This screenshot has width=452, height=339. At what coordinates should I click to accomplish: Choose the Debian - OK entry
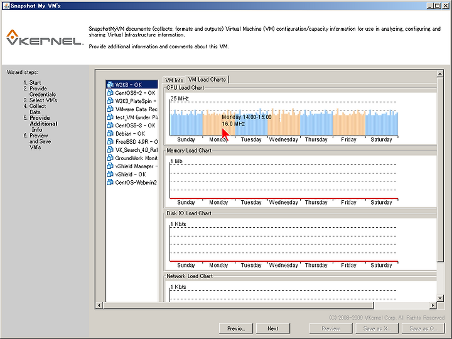tap(132, 134)
